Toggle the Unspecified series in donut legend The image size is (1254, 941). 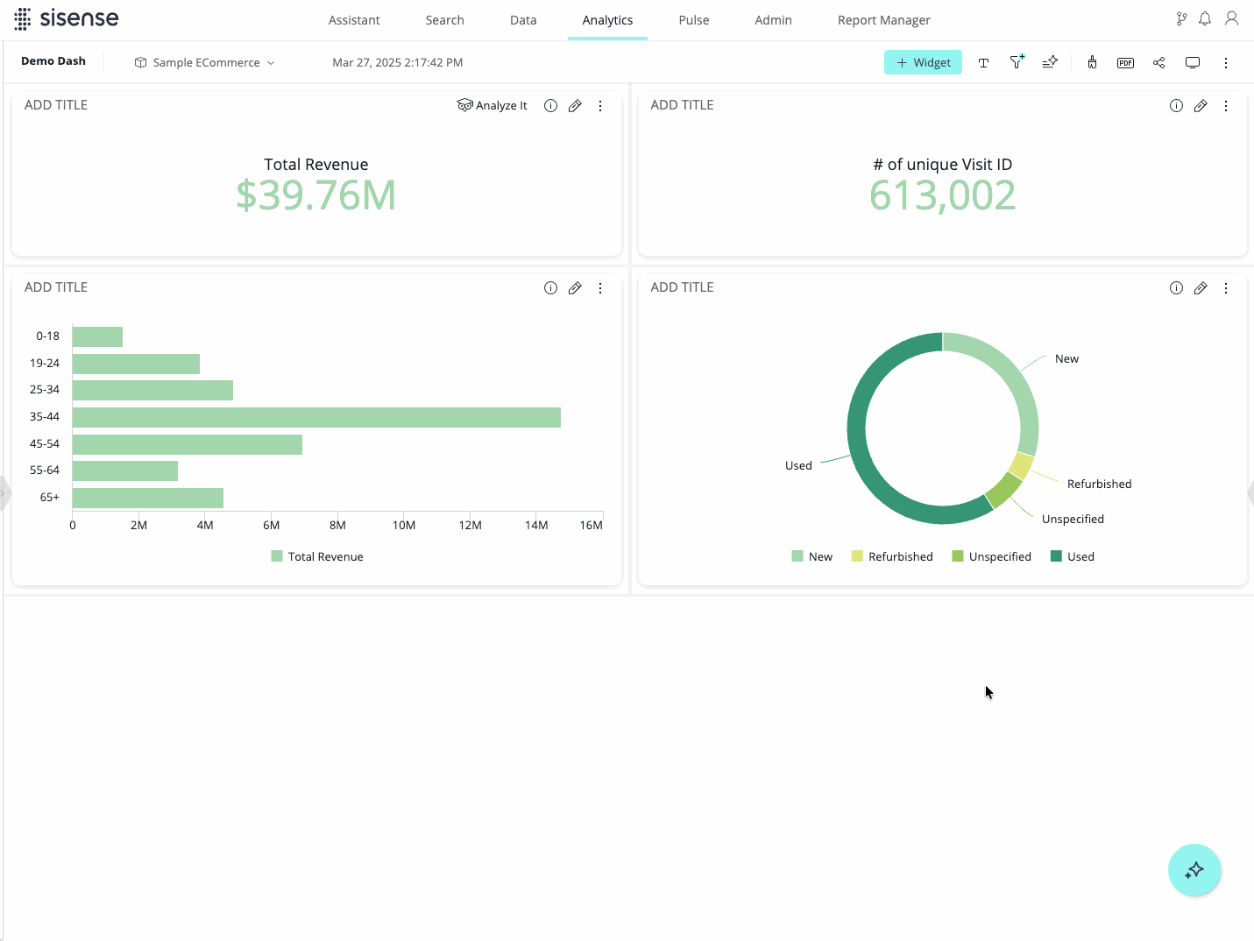[992, 556]
